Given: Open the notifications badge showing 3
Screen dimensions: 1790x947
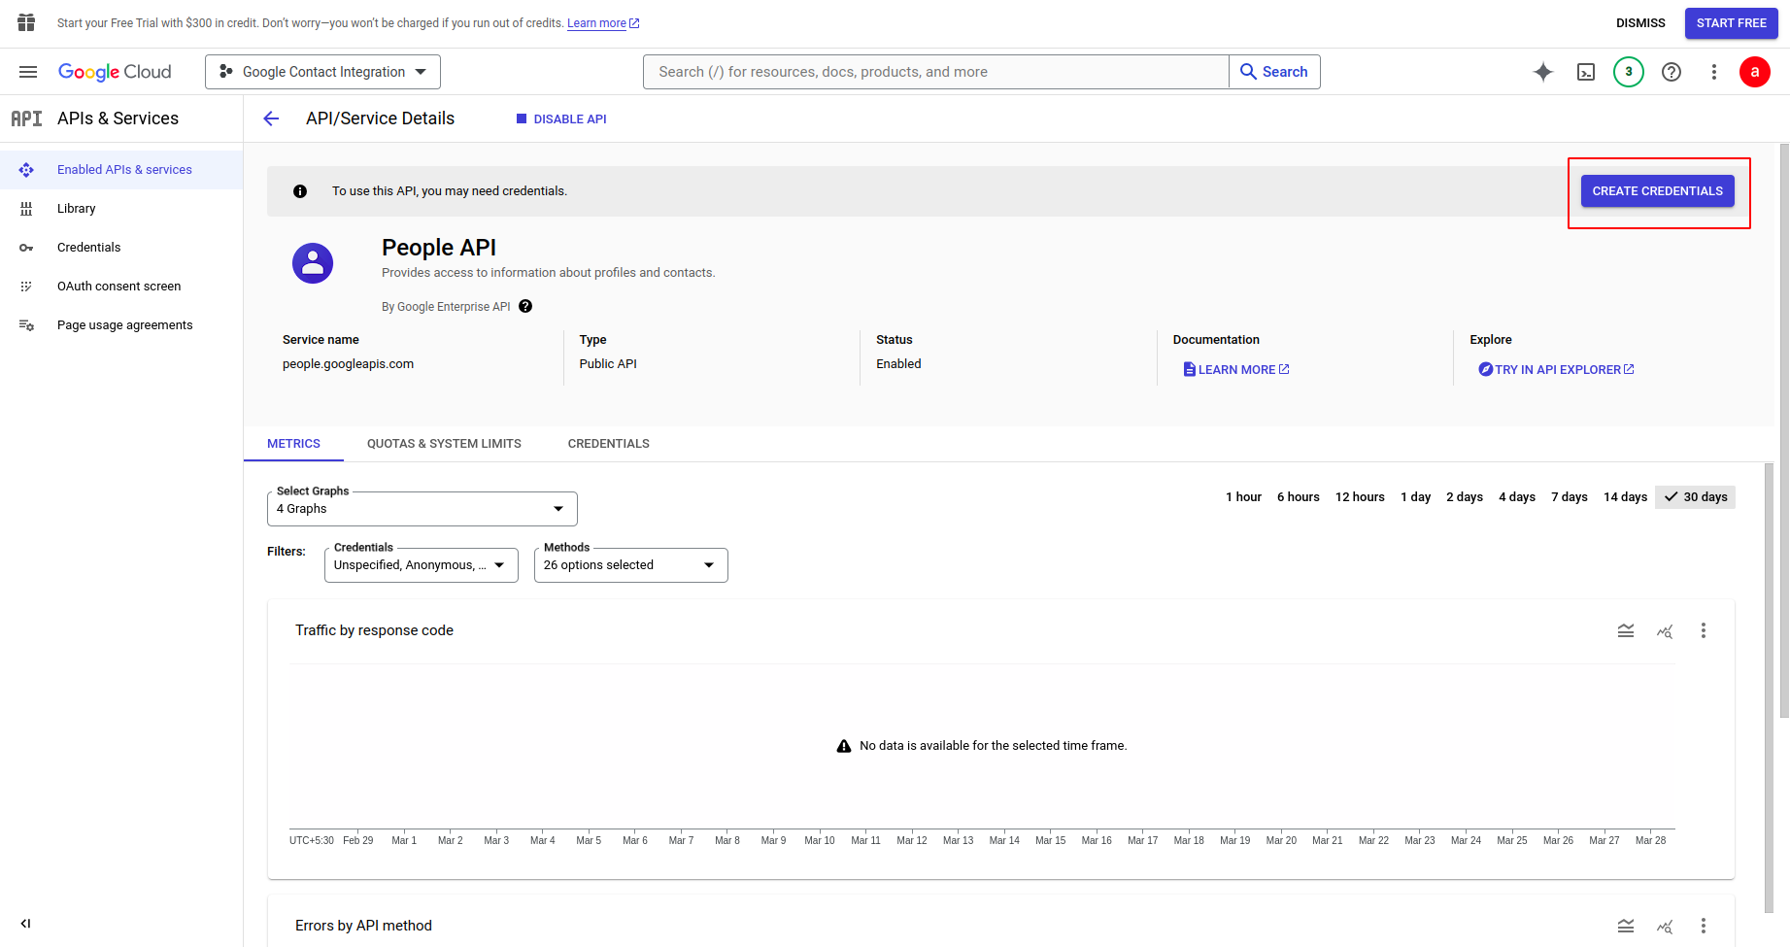Looking at the screenshot, I should [x=1629, y=72].
